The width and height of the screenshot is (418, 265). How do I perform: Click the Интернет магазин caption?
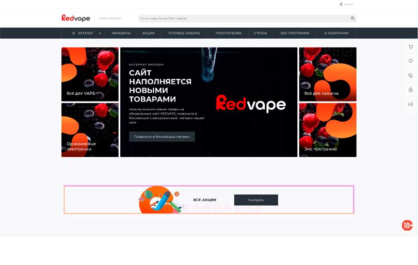click(147, 64)
